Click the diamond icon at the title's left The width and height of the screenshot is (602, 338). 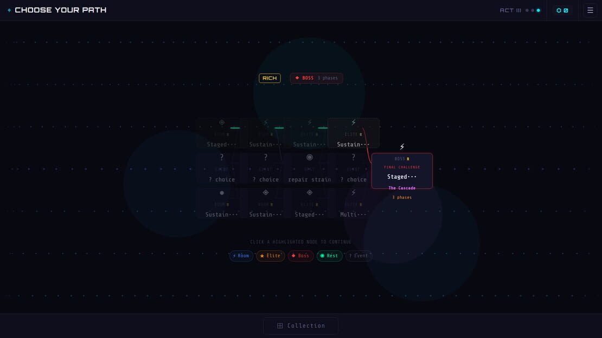click(x=9, y=10)
